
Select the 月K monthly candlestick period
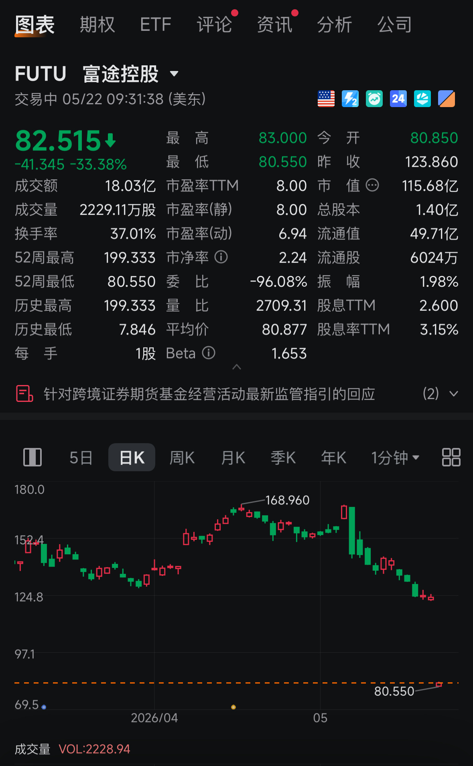click(233, 458)
